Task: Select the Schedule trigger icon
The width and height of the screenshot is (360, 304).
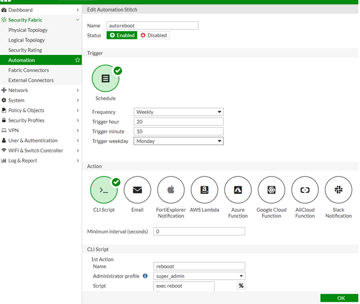Action: [105, 79]
